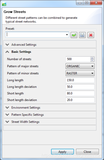Click the Apply button
The height and width of the screenshot is (160, 104).
[x=63, y=152]
